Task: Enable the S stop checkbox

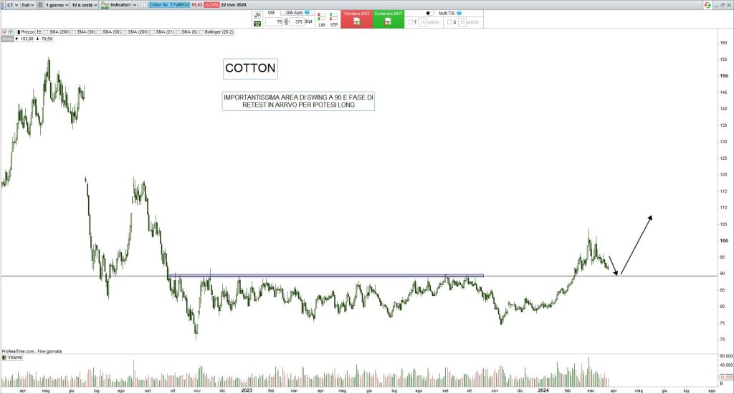Action: pyautogui.click(x=450, y=22)
